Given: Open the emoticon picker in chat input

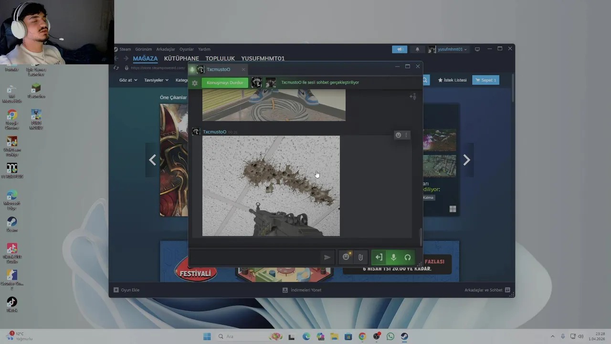Looking at the screenshot, I should pyautogui.click(x=346, y=257).
